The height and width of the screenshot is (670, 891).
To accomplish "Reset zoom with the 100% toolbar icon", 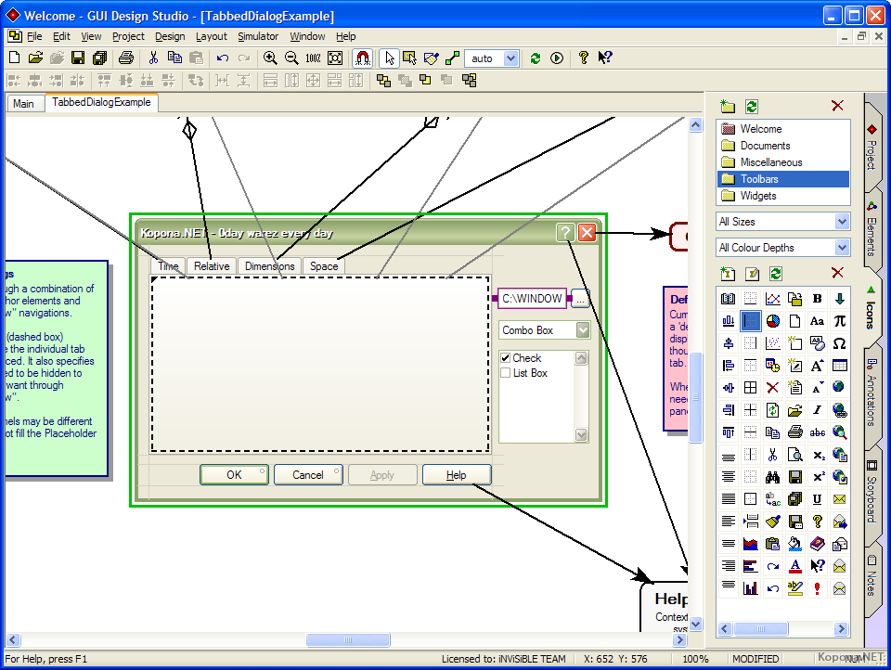I will [313, 58].
